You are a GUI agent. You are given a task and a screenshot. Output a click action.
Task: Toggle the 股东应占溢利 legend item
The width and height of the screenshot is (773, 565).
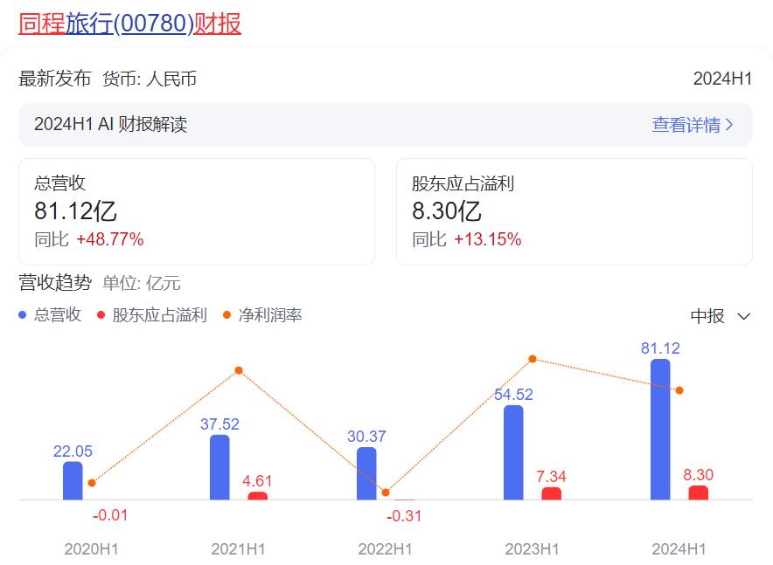(x=152, y=315)
